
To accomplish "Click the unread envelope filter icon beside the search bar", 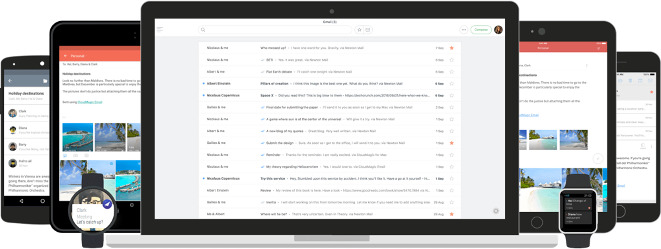I will point(368,30).
